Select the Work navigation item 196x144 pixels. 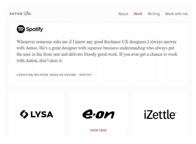138,14
